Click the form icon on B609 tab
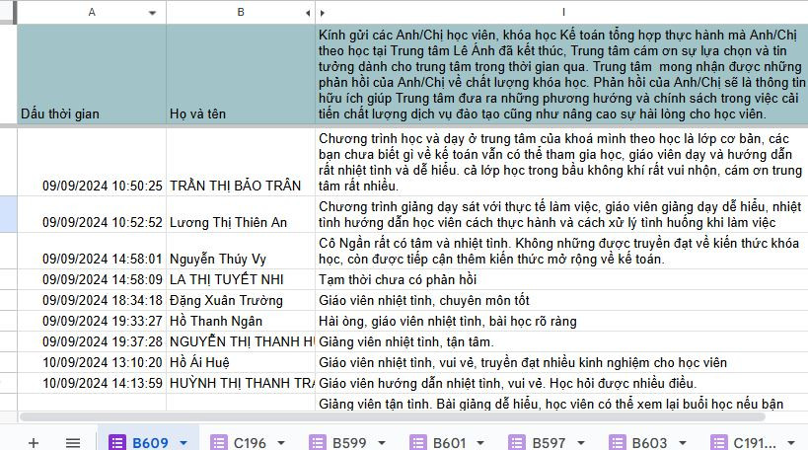Screen dimensions: 808x450 tap(117, 442)
